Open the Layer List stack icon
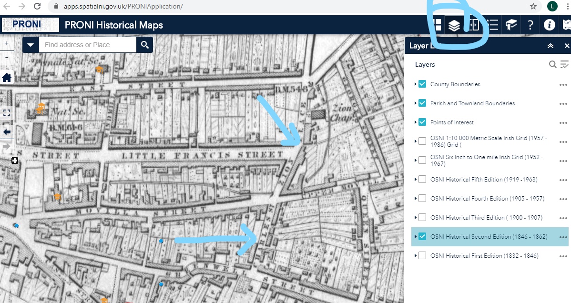The image size is (571, 303). (x=454, y=25)
